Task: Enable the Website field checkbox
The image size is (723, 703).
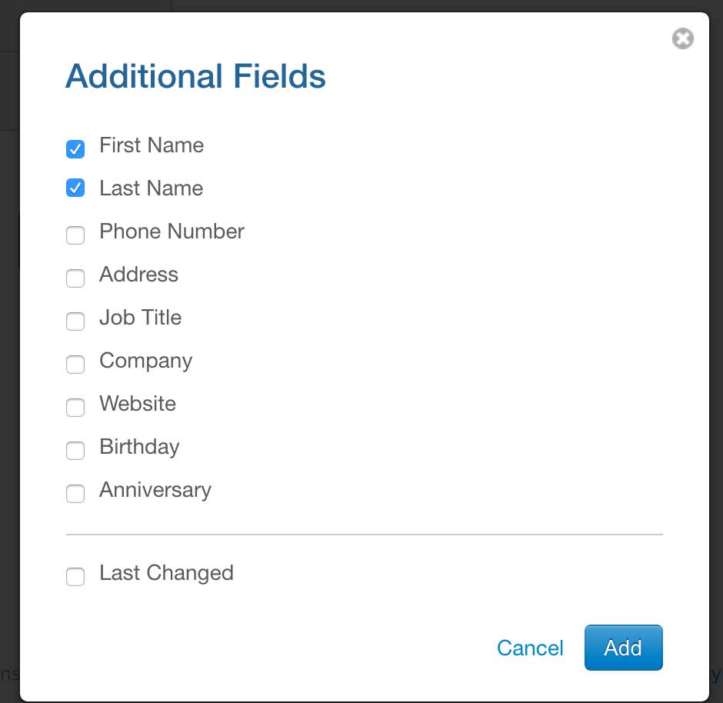Action: tap(75, 408)
